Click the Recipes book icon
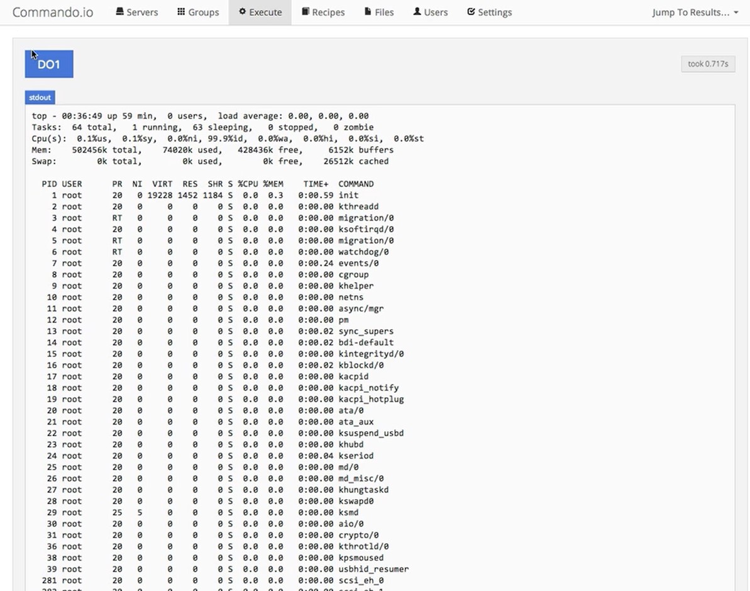The height and width of the screenshot is (591, 750). pos(305,11)
